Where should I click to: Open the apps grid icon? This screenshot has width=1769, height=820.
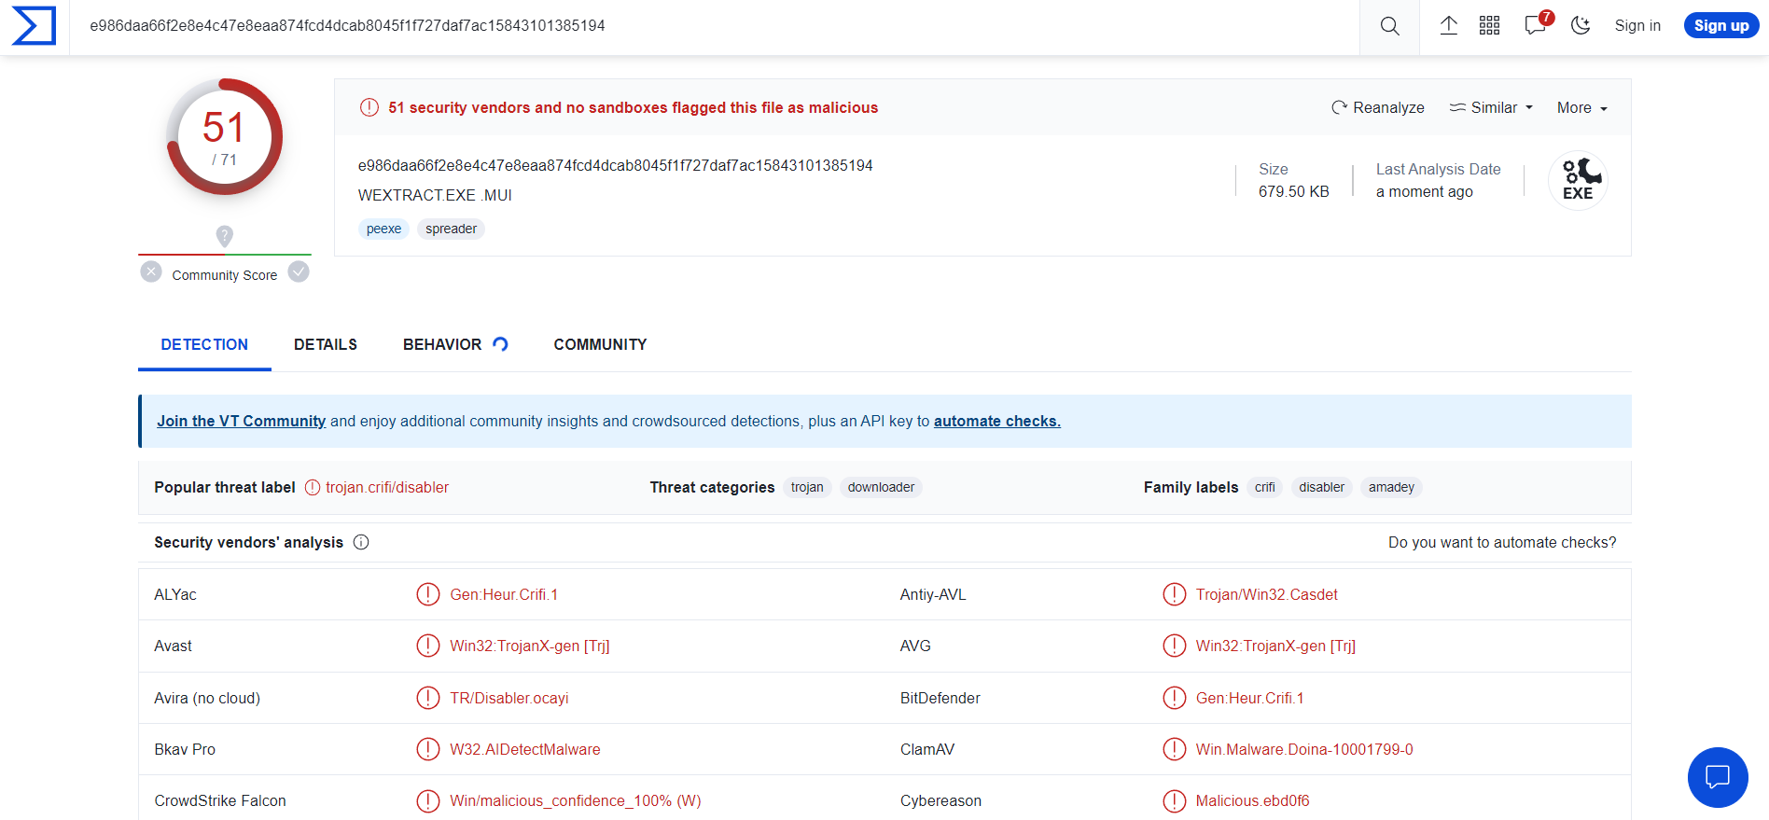click(x=1489, y=26)
